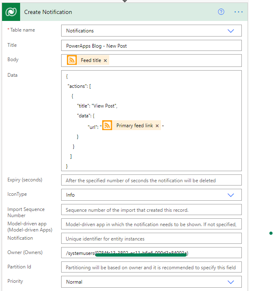Click the Create Notification header title
The image size is (273, 291).
pos(48,12)
